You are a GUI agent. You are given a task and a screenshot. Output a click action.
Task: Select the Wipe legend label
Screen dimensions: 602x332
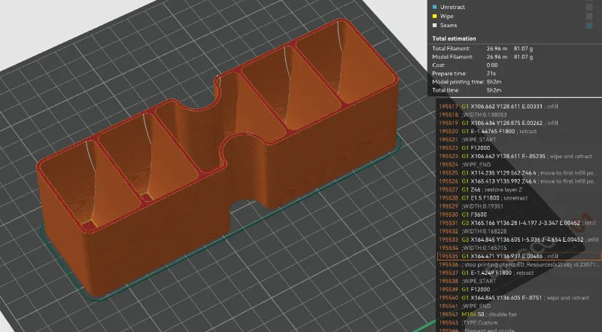tap(447, 16)
